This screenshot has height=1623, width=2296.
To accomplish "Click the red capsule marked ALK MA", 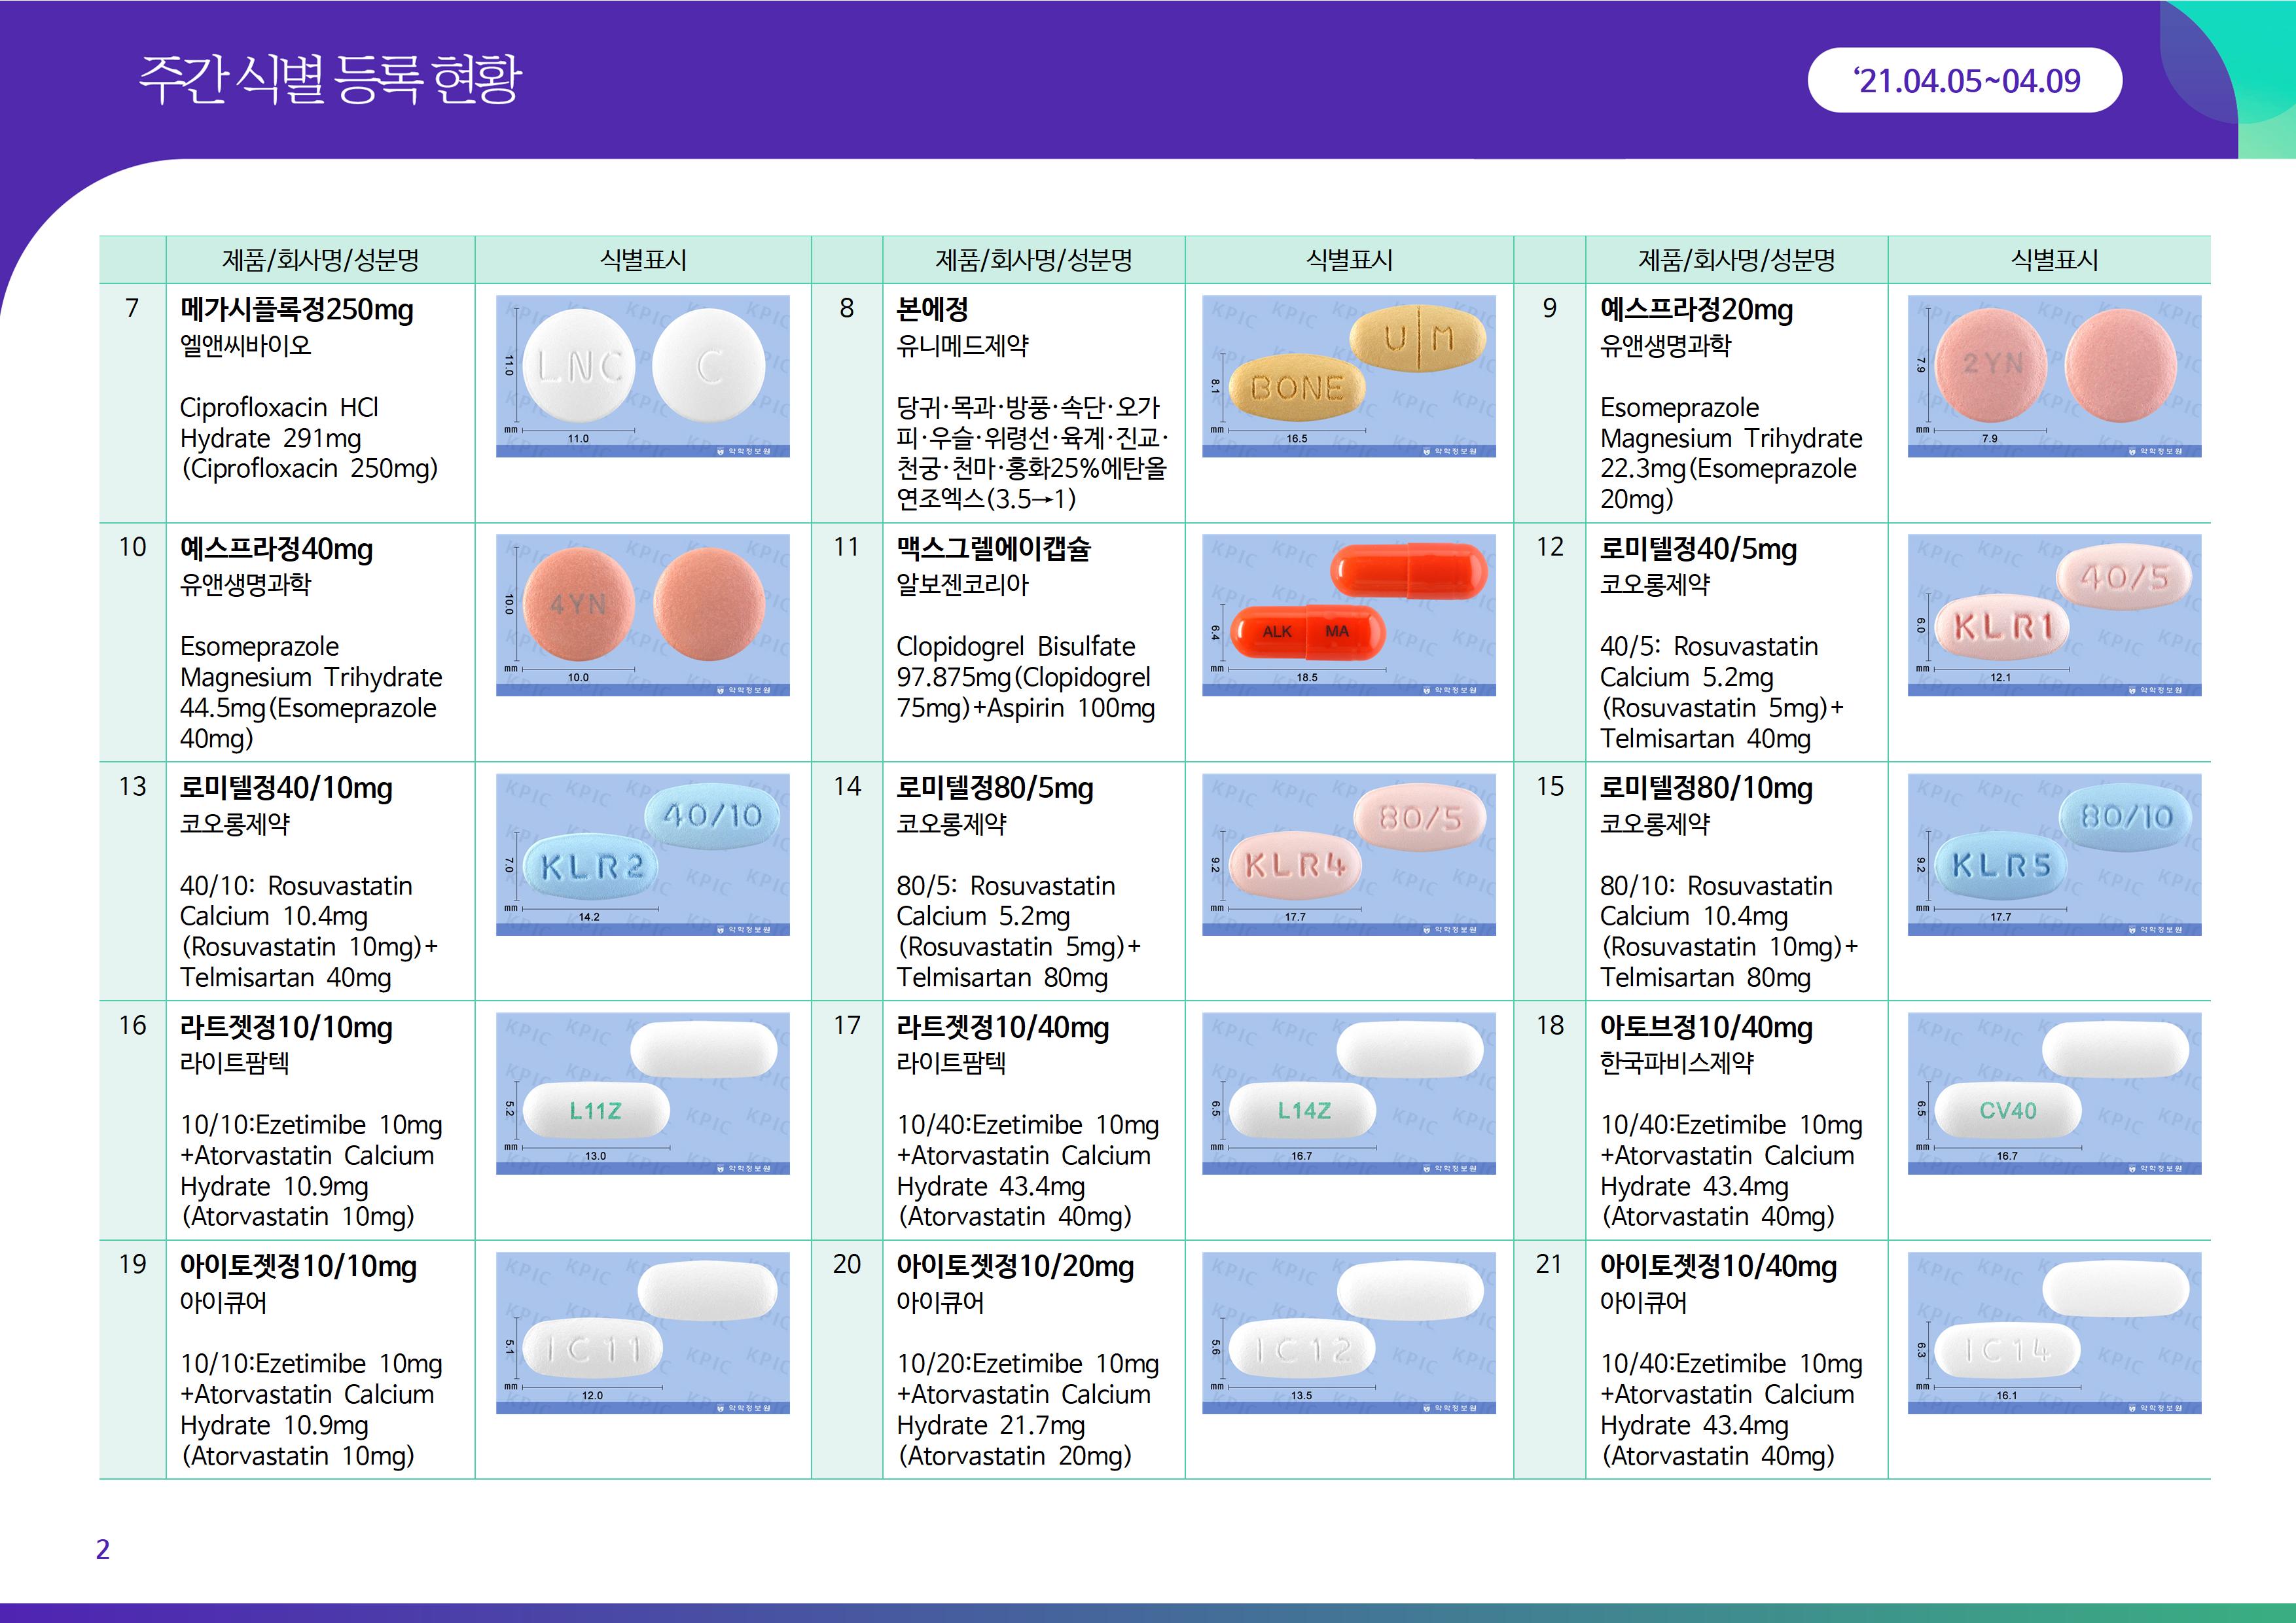I will [1307, 632].
